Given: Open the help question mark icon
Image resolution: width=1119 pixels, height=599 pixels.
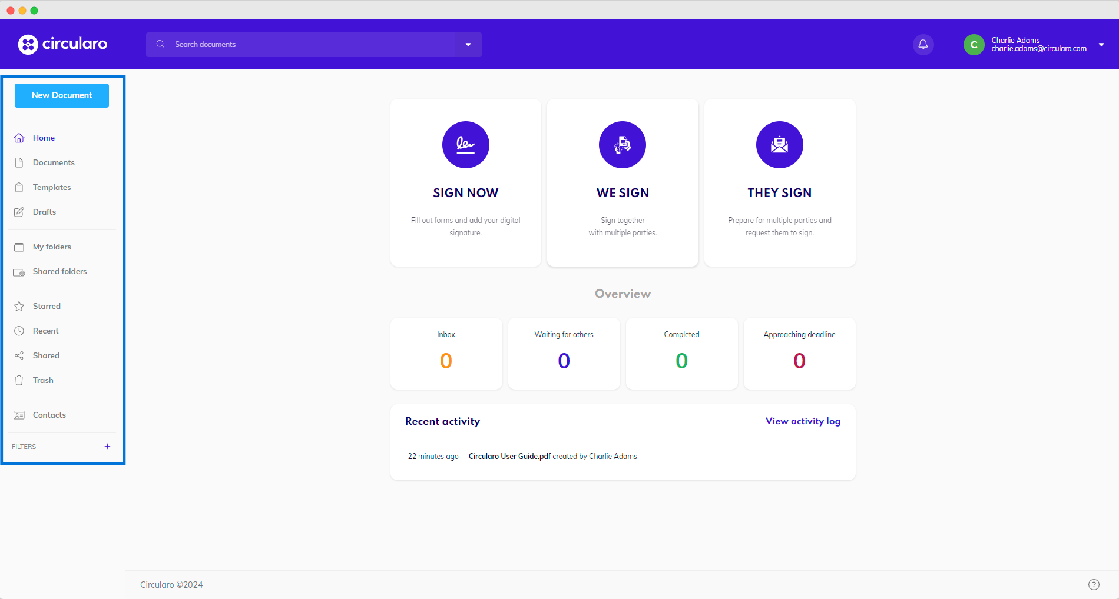Looking at the screenshot, I should [x=1094, y=584].
